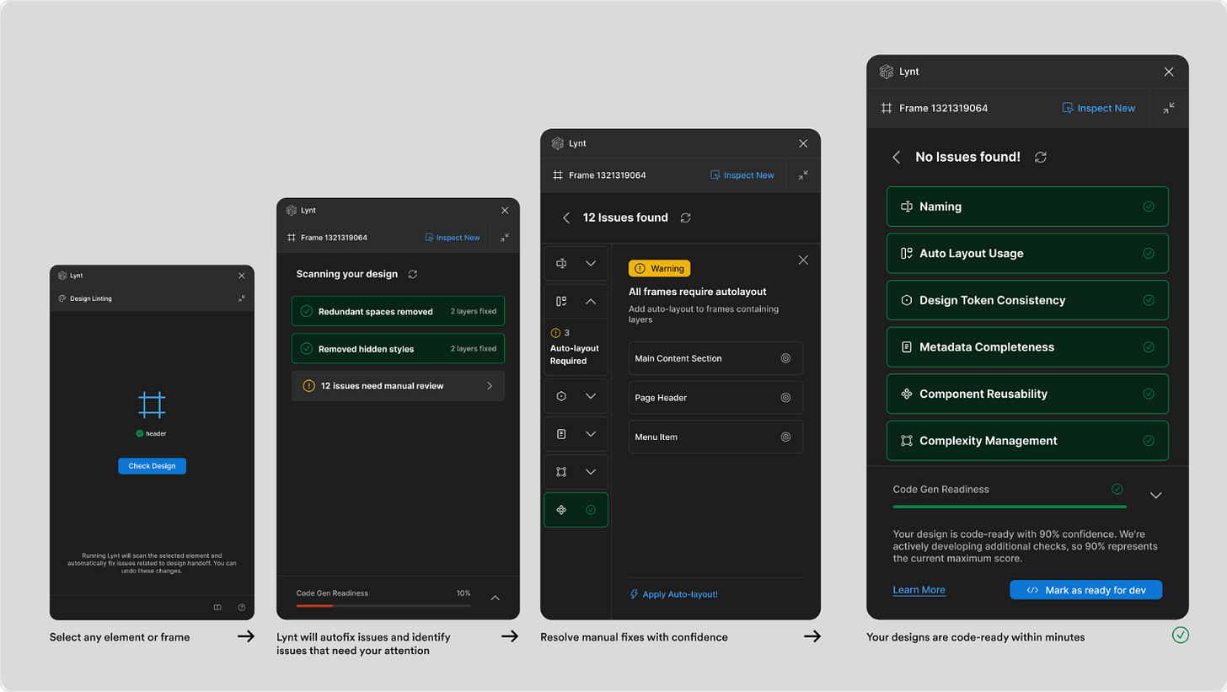The height and width of the screenshot is (692, 1227).
Task: Expand Complexity category in issues sidebar
Action: [576, 472]
